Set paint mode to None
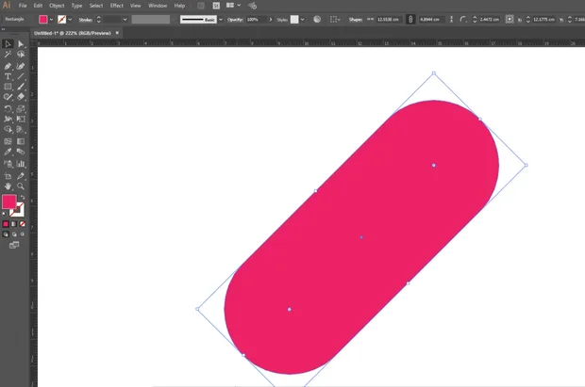 pyautogui.click(x=23, y=224)
